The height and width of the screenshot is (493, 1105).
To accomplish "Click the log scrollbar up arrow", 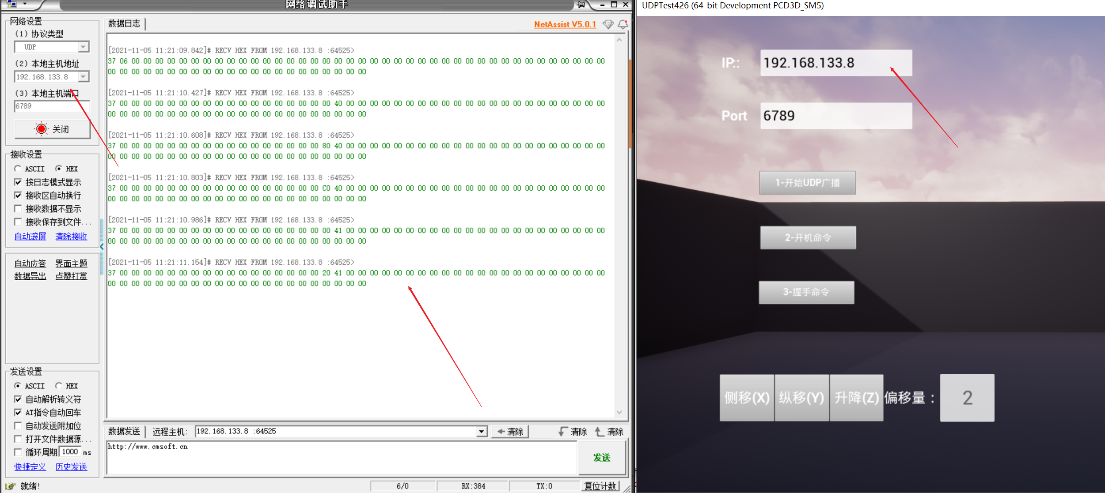I will pos(619,40).
